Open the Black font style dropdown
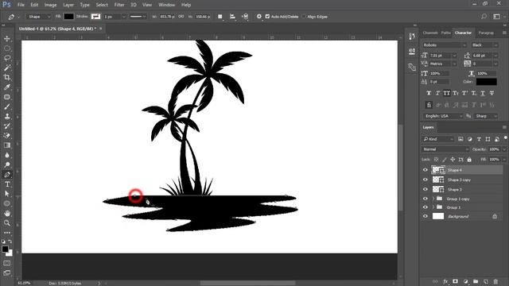The image size is (509, 286). (x=484, y=45)
